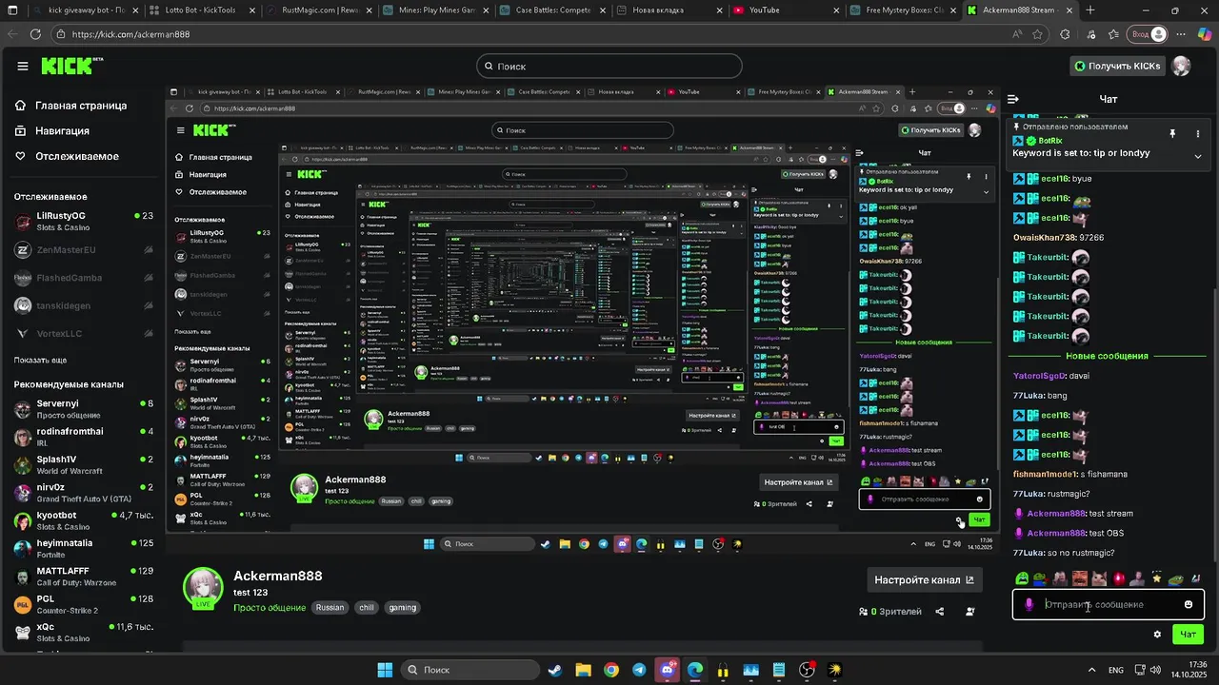
Task: Jump to new messages via Новые сообщения
Action: tap(1107, 356)
